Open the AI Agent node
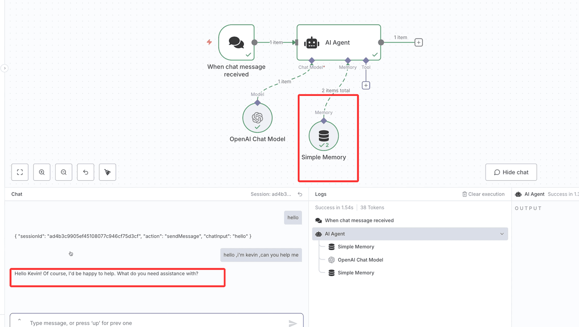Viewport: 579px width, 327px height. [x=338, y=43]
